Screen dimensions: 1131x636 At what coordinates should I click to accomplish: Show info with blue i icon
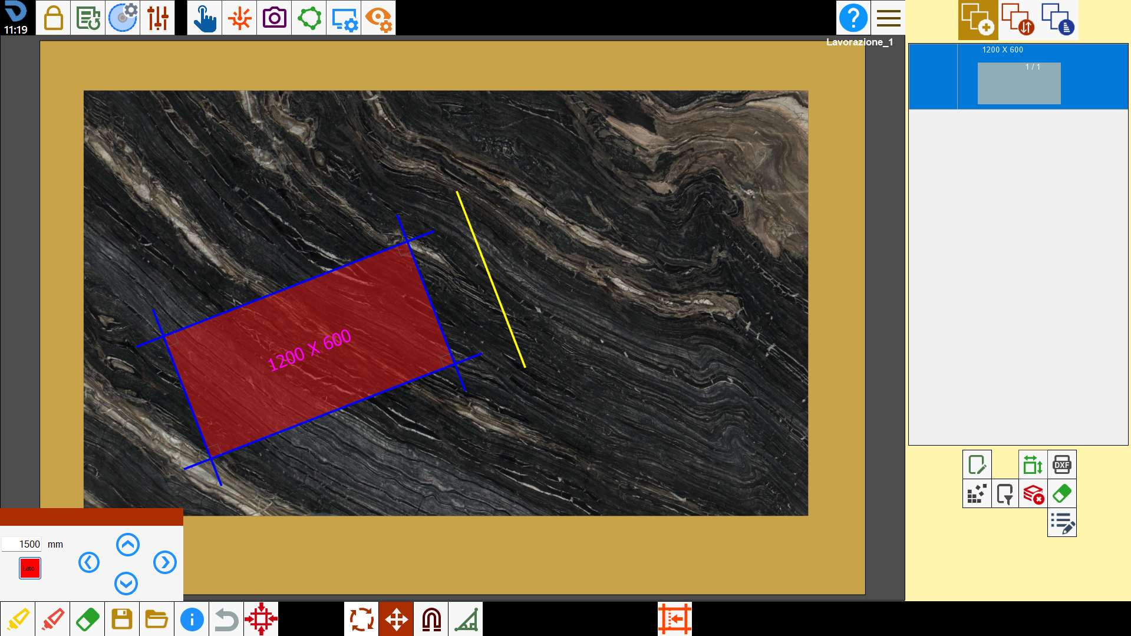pos(192,619)
